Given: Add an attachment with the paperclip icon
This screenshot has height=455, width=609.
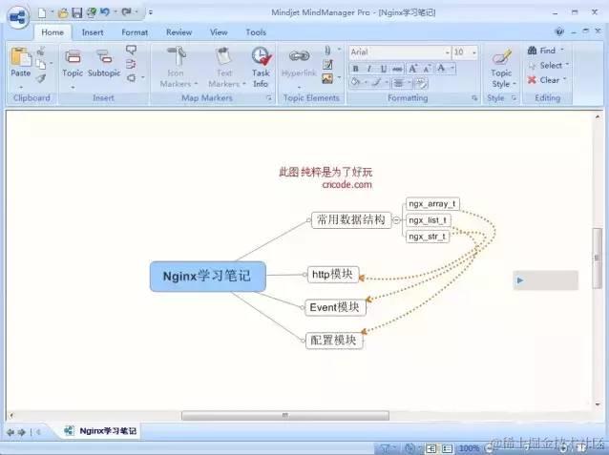Looking at the screenshot, I should coord(327,51).
